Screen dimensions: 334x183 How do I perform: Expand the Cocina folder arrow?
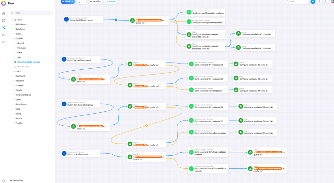(13, 34)
